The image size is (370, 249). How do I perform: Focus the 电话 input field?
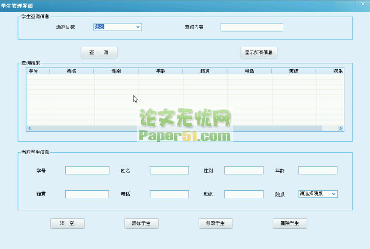169,194
